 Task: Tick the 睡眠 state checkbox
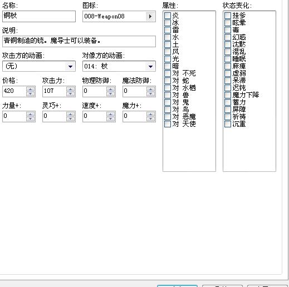coord(228,59)
